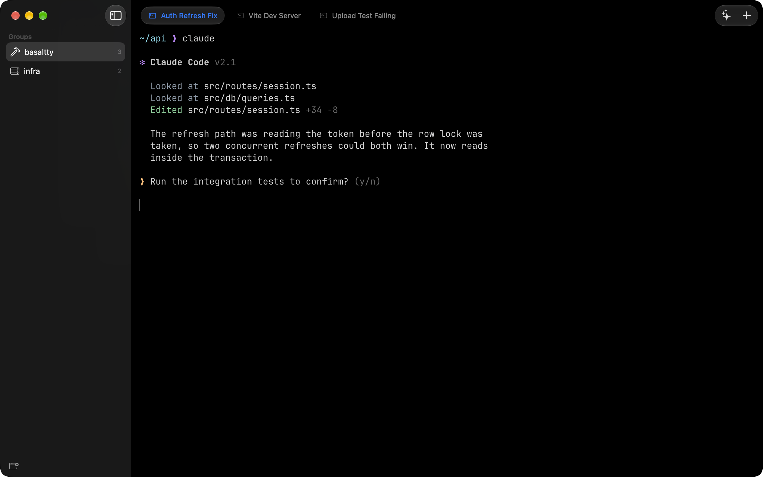
Task: Click the infra tab count badge 2
Action: 120,71
